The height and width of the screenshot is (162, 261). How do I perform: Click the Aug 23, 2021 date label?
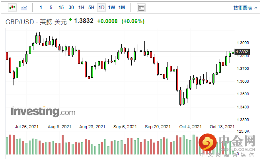[92, 127]
